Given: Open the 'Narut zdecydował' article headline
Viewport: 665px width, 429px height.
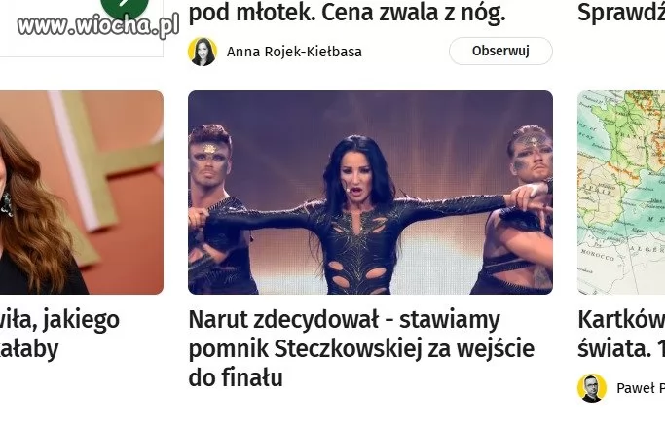Looking at the screenshot, I should [x=361, y=348].
